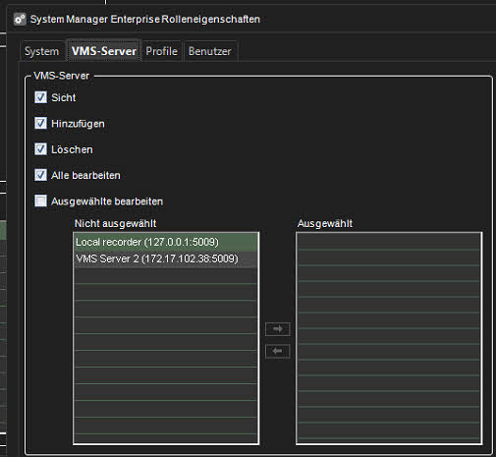
Task: Move selected server right with arrow button
Action: tap(278, 329)
